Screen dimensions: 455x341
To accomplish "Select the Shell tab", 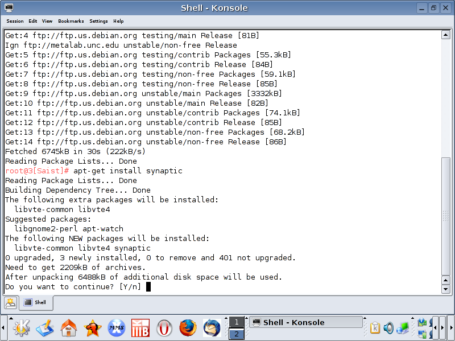I will pos(36,302).
